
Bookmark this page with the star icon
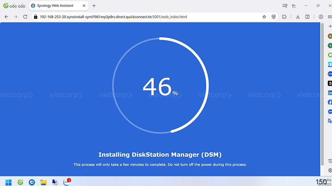[264, 16]
